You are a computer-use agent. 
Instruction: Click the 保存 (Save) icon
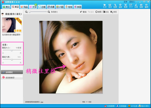coord(110,6)
